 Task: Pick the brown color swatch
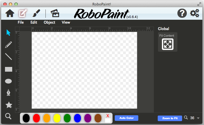point(98,118)
